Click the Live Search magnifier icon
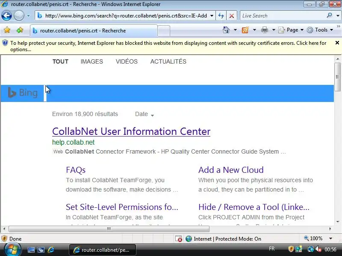The width and height of the screenshot is (342, 256). (x=329, y=15)
